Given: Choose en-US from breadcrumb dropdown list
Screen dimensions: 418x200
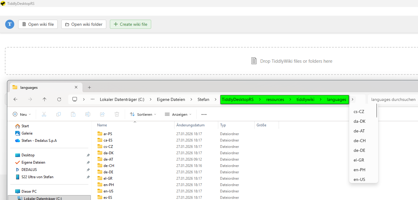Looking at the screenshot, I should point(359,179).
